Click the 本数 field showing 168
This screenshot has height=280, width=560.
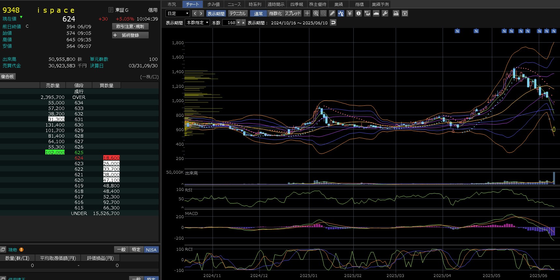click(229, 22)
